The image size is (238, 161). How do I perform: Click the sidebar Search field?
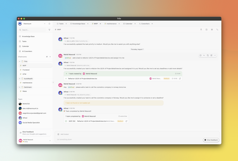click(33, 30)
